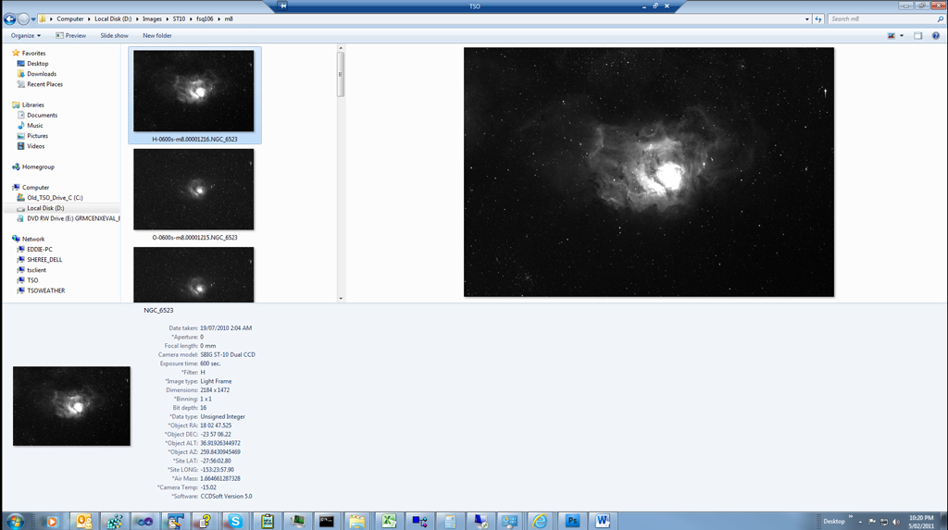Image resolution: width=948 pixels, height=530 pixels.
Task: Select the H-0600s-m8.00001216.NGC_6523 thumbnail
Action: [193, 92]
